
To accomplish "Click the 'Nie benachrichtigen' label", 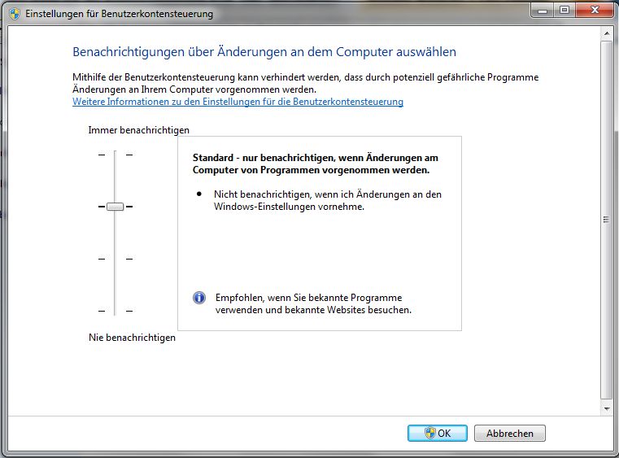I will tap(132, 338).
